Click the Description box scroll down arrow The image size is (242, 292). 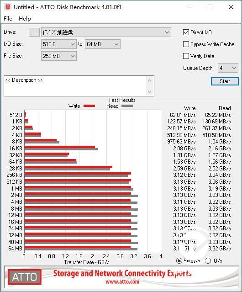(x=150, y=91)
